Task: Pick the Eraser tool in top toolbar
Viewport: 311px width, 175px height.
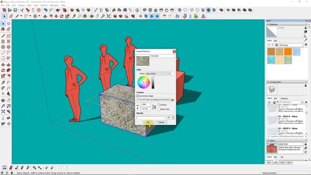Action: (11, 16)
